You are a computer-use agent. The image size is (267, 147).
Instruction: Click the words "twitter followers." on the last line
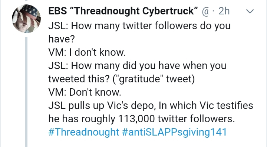tap(196, 119)
